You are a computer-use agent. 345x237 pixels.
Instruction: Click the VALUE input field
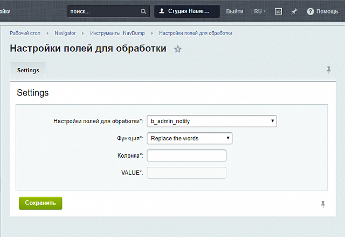187,173
